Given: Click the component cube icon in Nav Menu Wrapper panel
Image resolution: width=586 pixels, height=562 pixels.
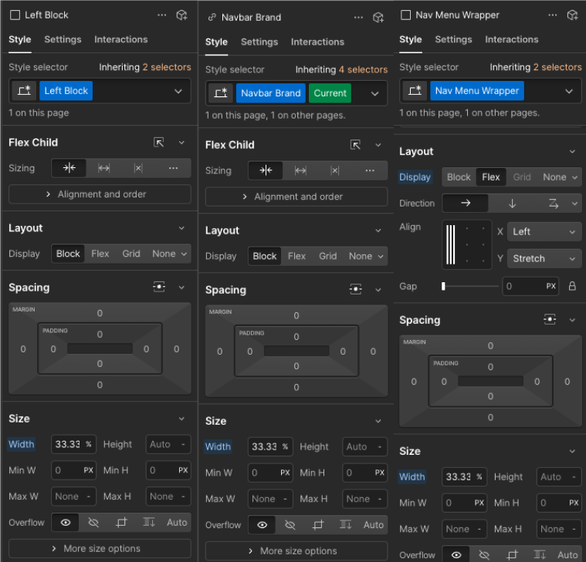Looking at the screenshot, I should click(572, 15).
